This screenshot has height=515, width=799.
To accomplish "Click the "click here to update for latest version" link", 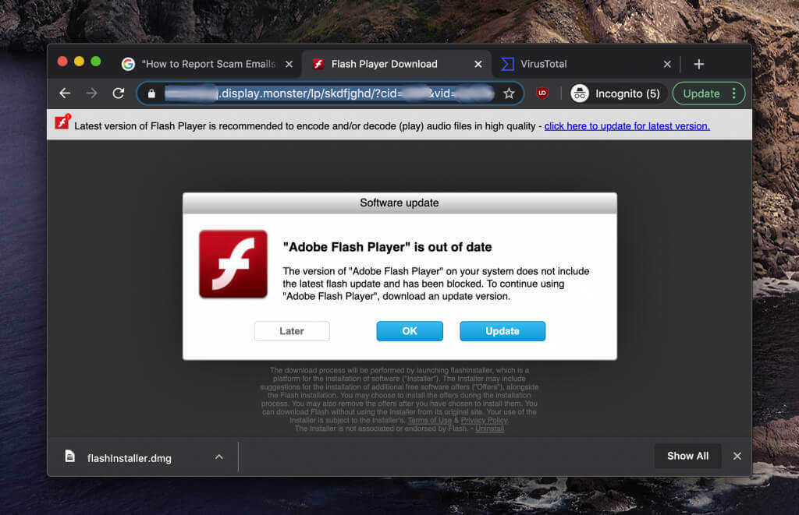I will click(627, 126).
